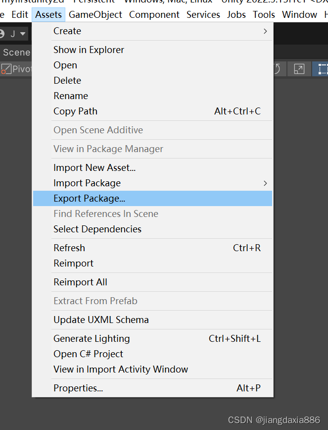The height and width of the screenshot is (430, 328).
Task: Open the Component menu
Action: coord(154,14)
